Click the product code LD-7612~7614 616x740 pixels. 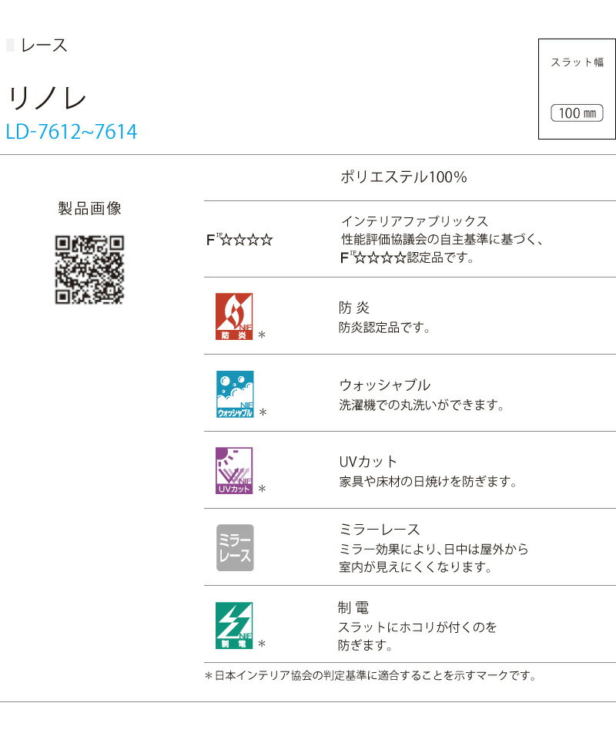pos(72,132)
